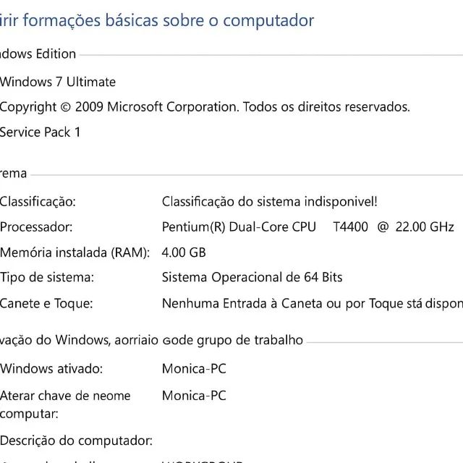Click the Tipo de sistema label

coord(47,277)
